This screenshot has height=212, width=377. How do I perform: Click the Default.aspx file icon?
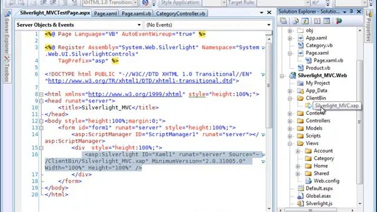tap(300, 188)
